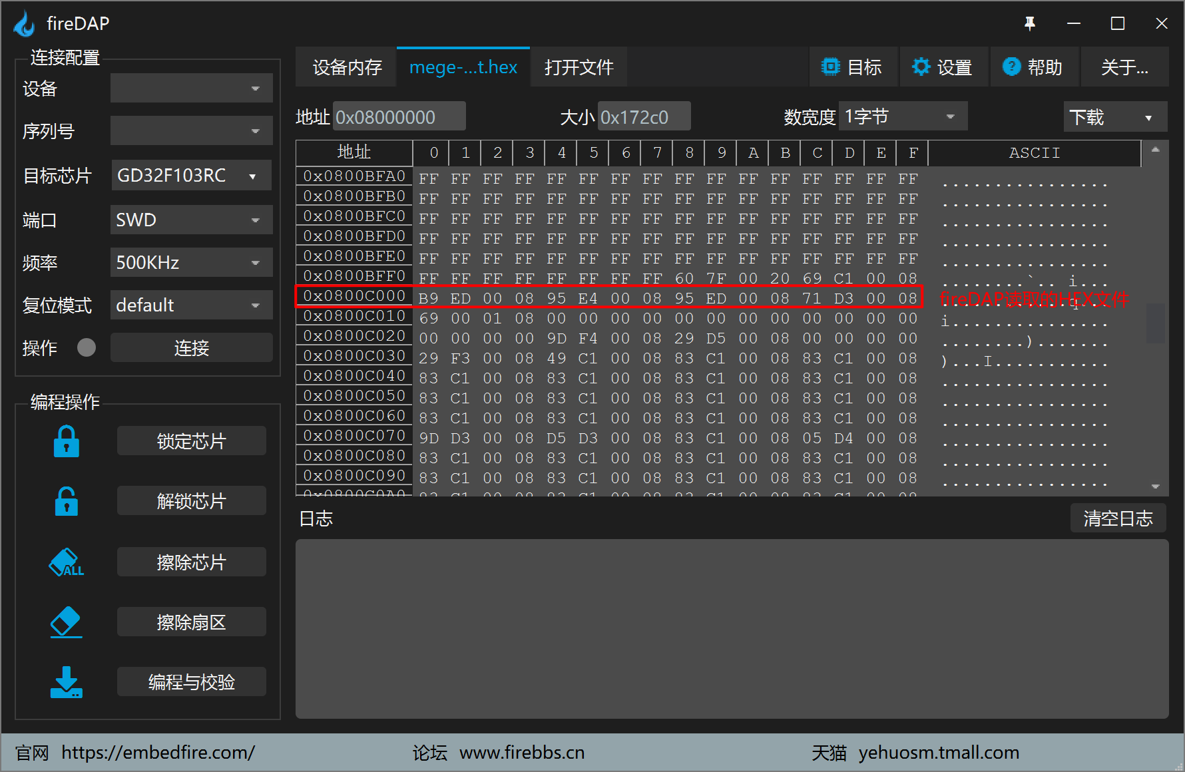Click the 锁定芯片 lock chip button
Screen dimensions: 1185x772
point(192,441)
